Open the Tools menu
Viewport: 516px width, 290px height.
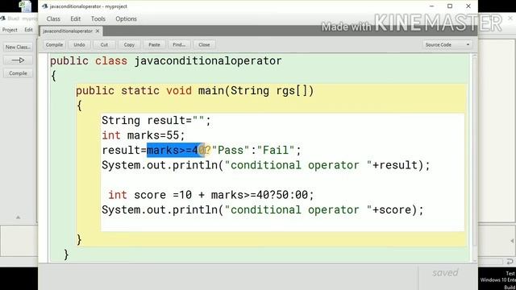click(98, 19)
